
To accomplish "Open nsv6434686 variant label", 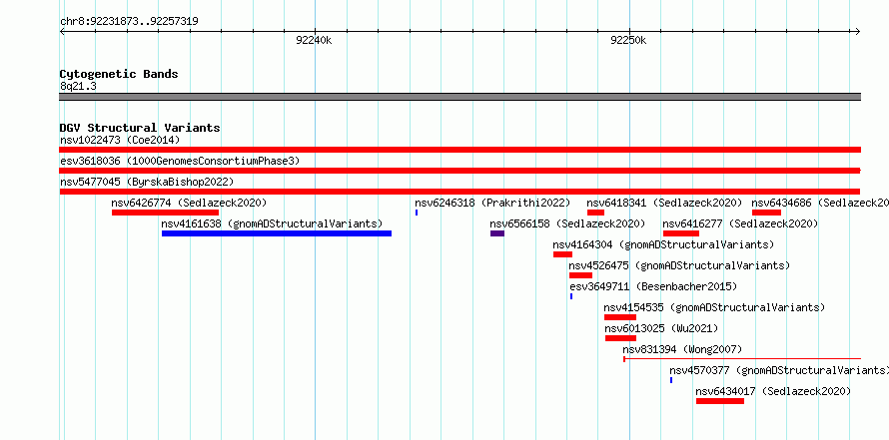I will [820, 203].
